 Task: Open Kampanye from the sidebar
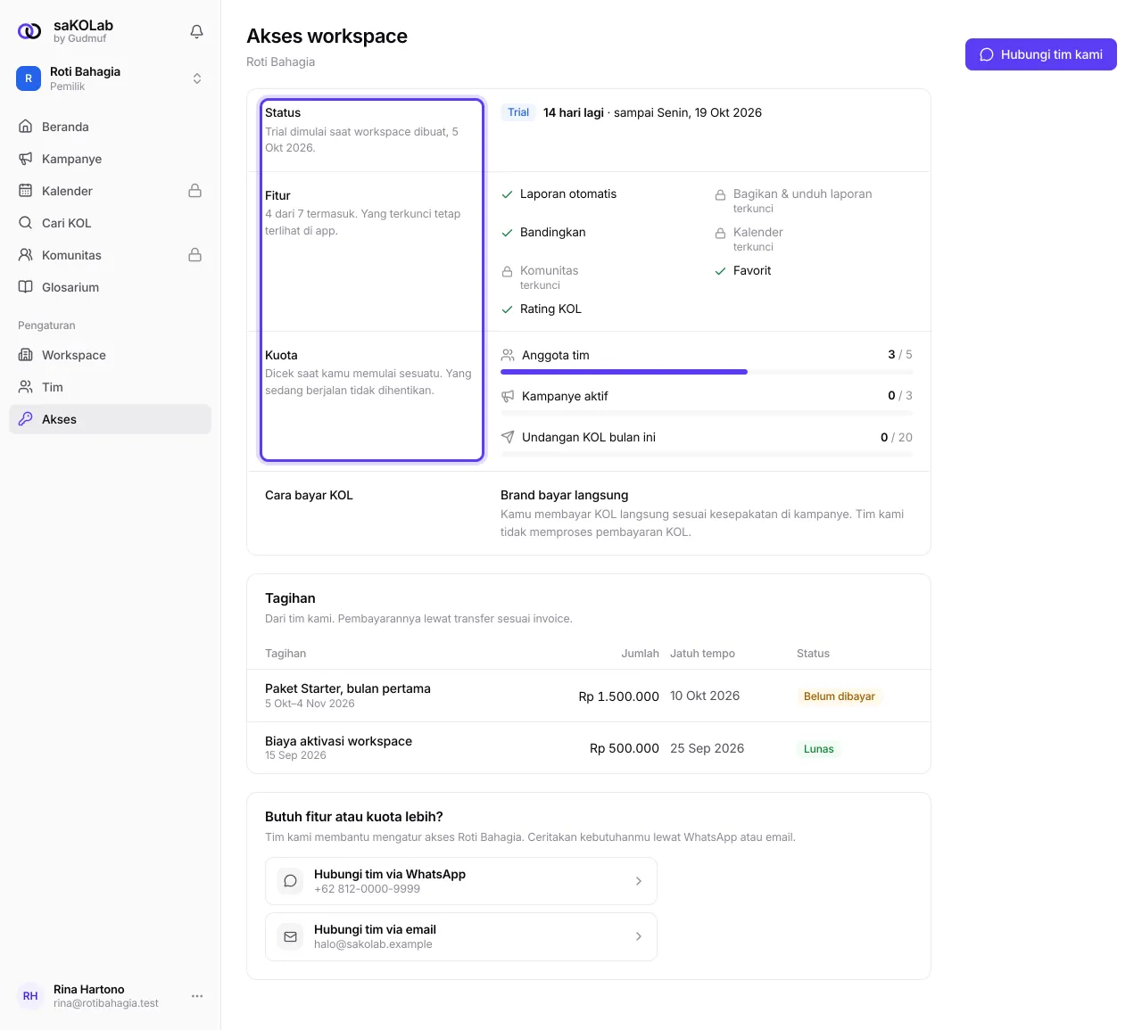pos(111,159)
